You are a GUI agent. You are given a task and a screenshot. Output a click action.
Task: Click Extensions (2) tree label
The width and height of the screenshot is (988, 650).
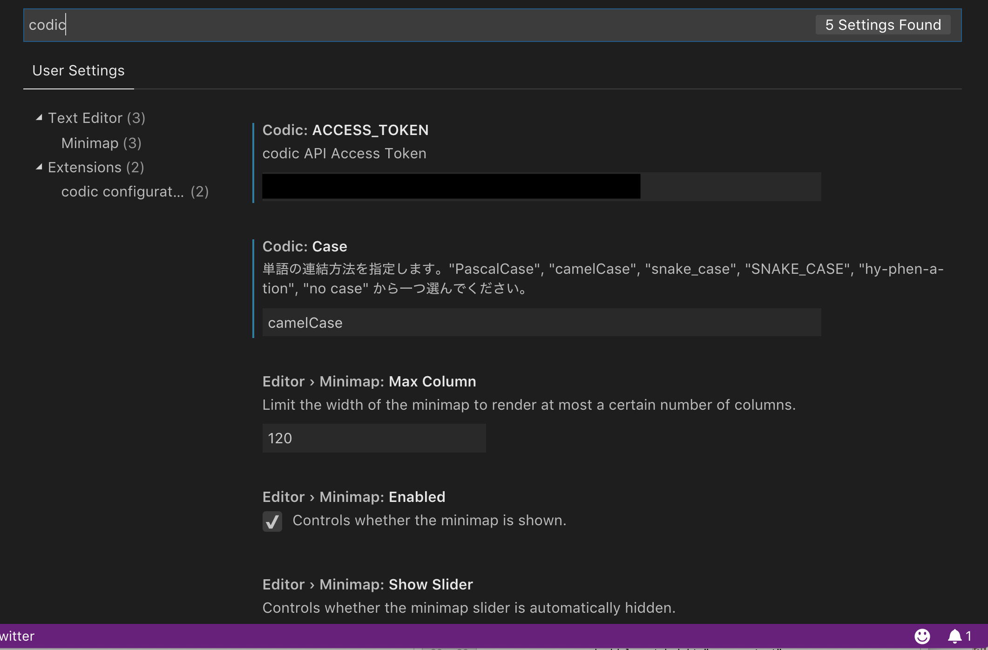coord(96,167)
